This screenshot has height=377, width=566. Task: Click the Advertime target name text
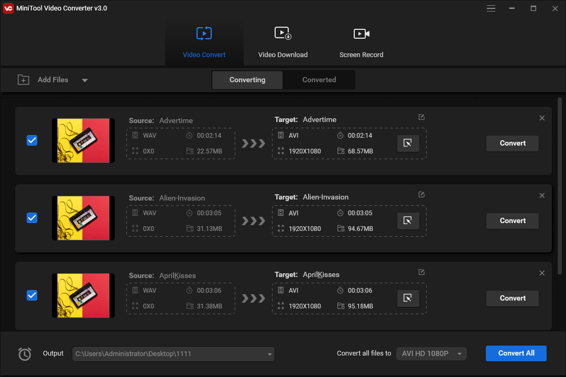point(320,119)
